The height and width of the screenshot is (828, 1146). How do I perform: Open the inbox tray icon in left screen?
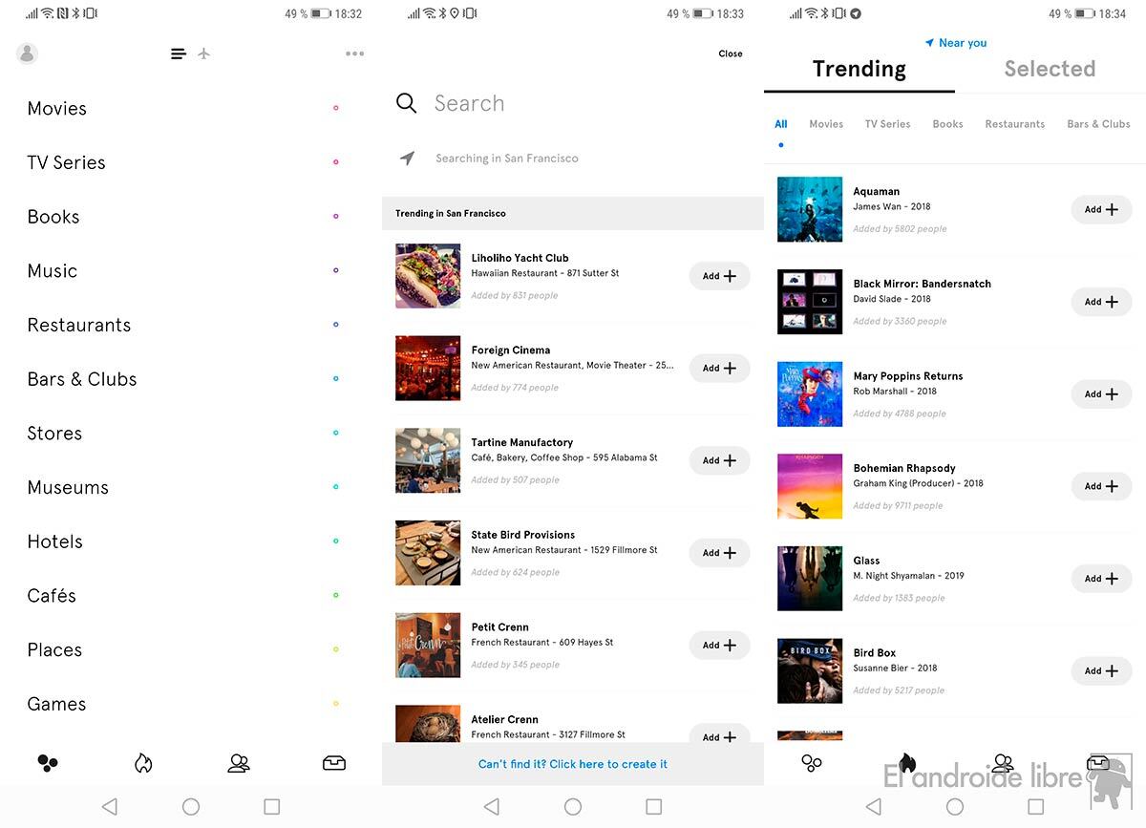[x=334, y=763]
